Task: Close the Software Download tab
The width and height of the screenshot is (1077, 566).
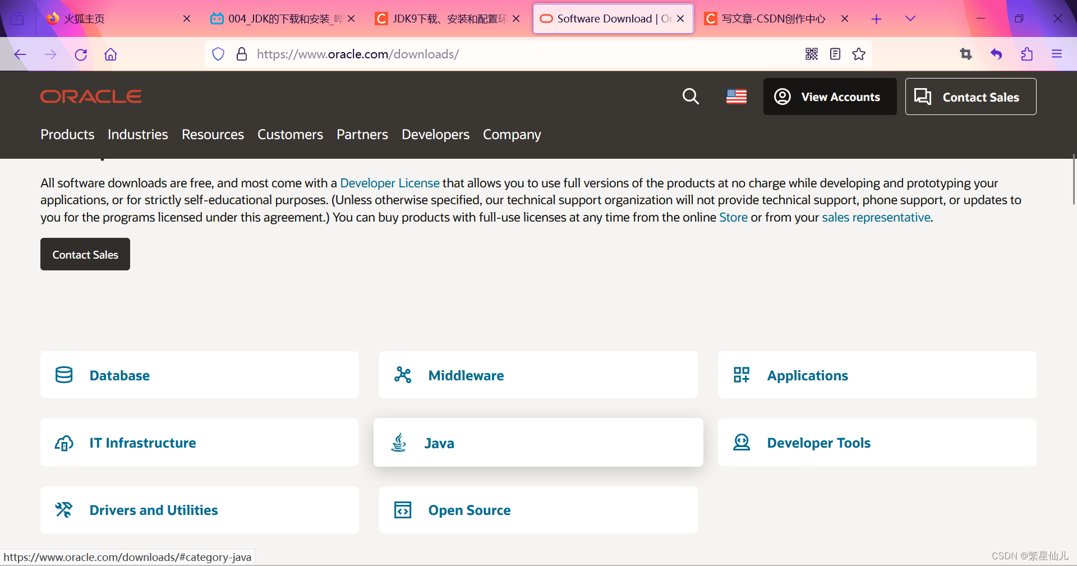Action: (x=680, y=19)
